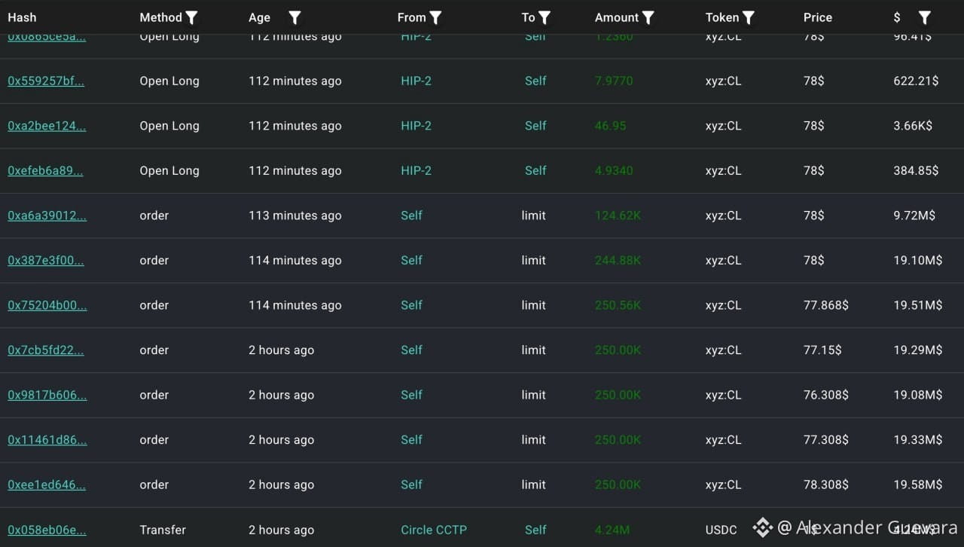
Task: Click Self sender in 0x387e3f00 row
Action: pos(411,260)
